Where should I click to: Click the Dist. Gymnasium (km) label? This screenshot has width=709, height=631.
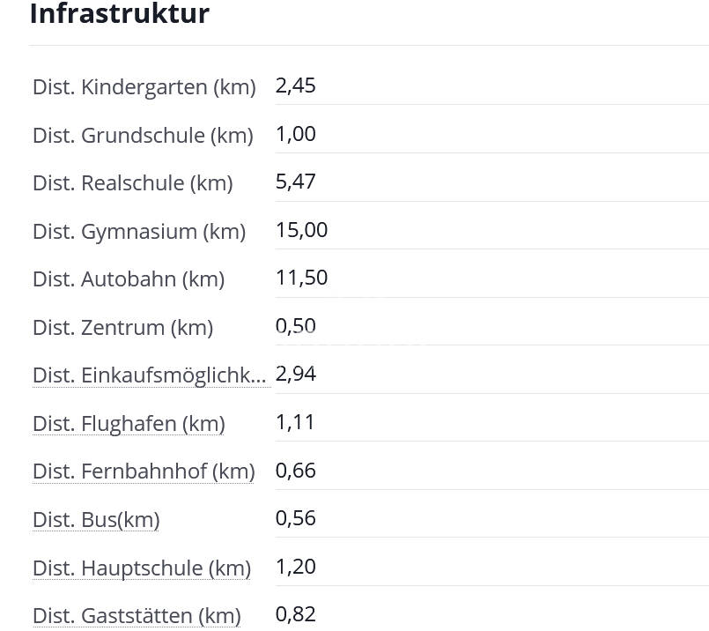click(x=139, y=232)
